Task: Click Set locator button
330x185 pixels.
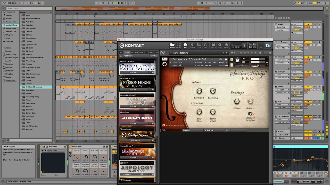Action: pos(280,18)
